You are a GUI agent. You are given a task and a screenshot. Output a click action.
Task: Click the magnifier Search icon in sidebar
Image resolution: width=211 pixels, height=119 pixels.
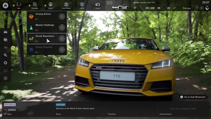point(5,55)
